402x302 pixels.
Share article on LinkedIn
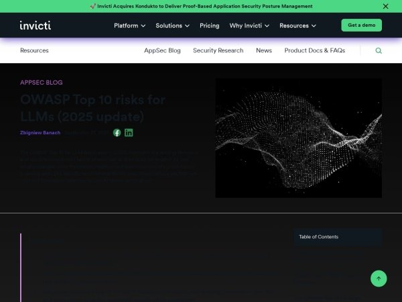[x=129, y=133]
